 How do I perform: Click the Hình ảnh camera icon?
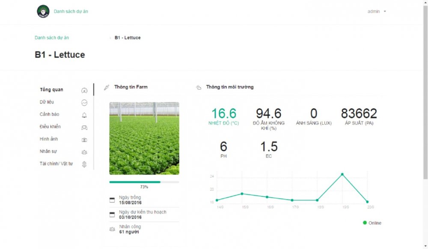[84, 140]
